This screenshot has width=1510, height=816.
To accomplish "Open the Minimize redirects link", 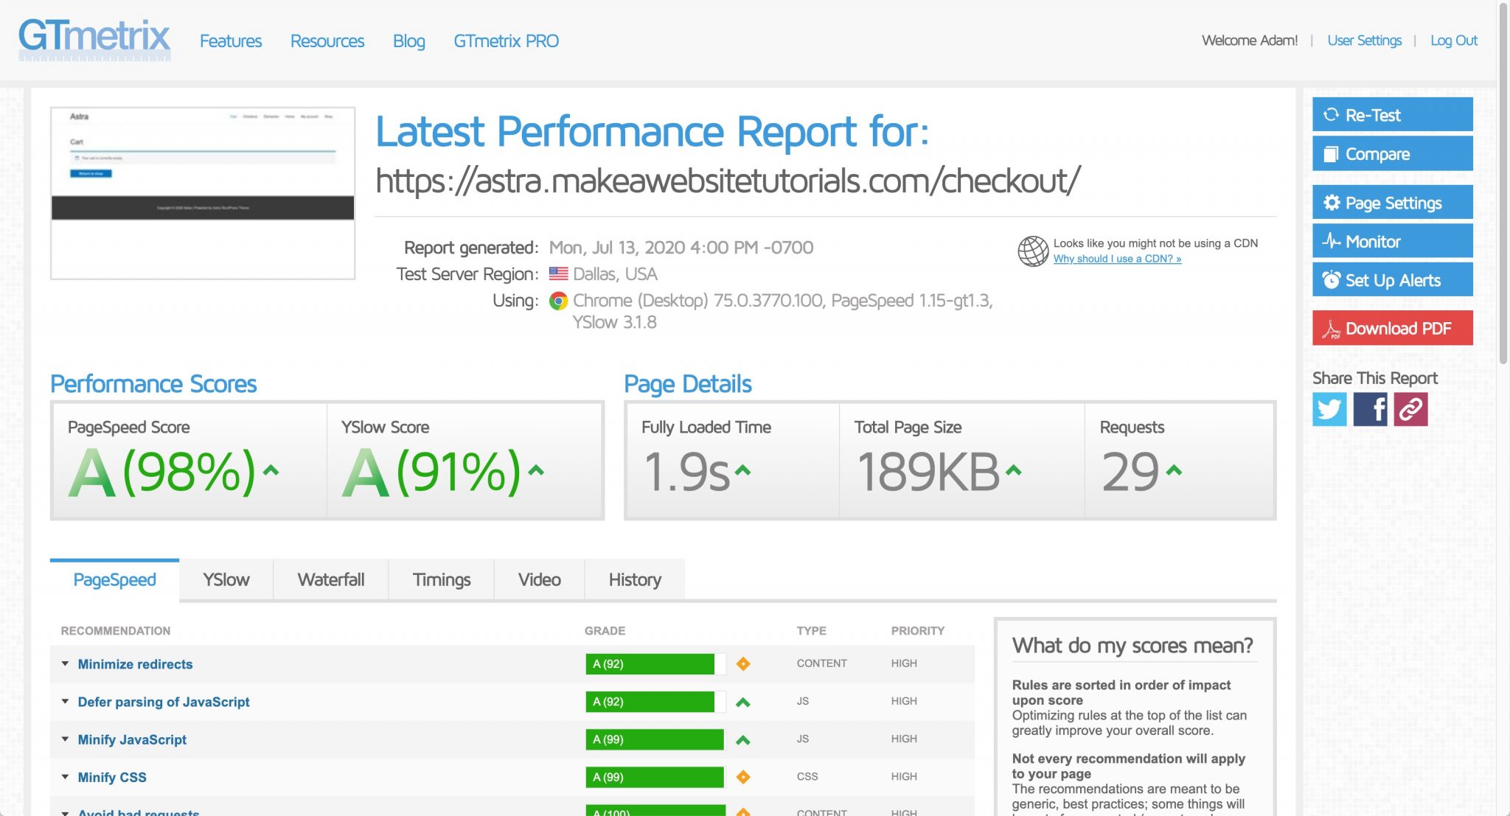I will pyautogui.click(x=135, y=664).
